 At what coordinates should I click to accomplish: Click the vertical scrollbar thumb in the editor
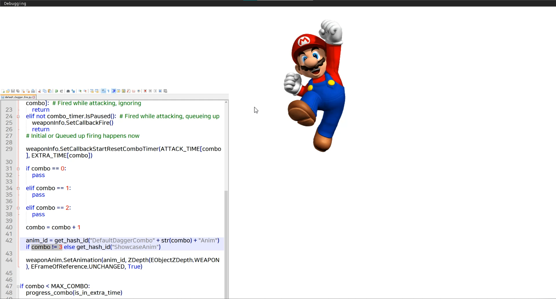tap(226, 244)
